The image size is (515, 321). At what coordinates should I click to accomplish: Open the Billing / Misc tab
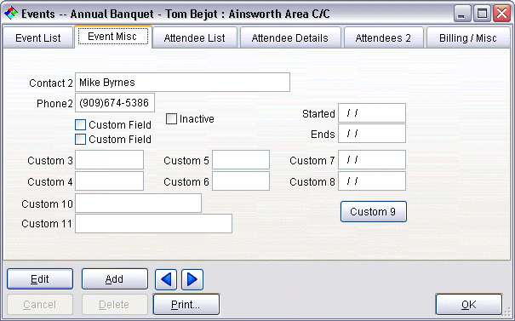[468, 37]
